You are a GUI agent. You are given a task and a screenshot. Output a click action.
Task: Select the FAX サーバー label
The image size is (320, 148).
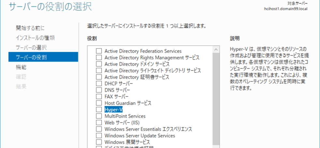pos(117,97)
